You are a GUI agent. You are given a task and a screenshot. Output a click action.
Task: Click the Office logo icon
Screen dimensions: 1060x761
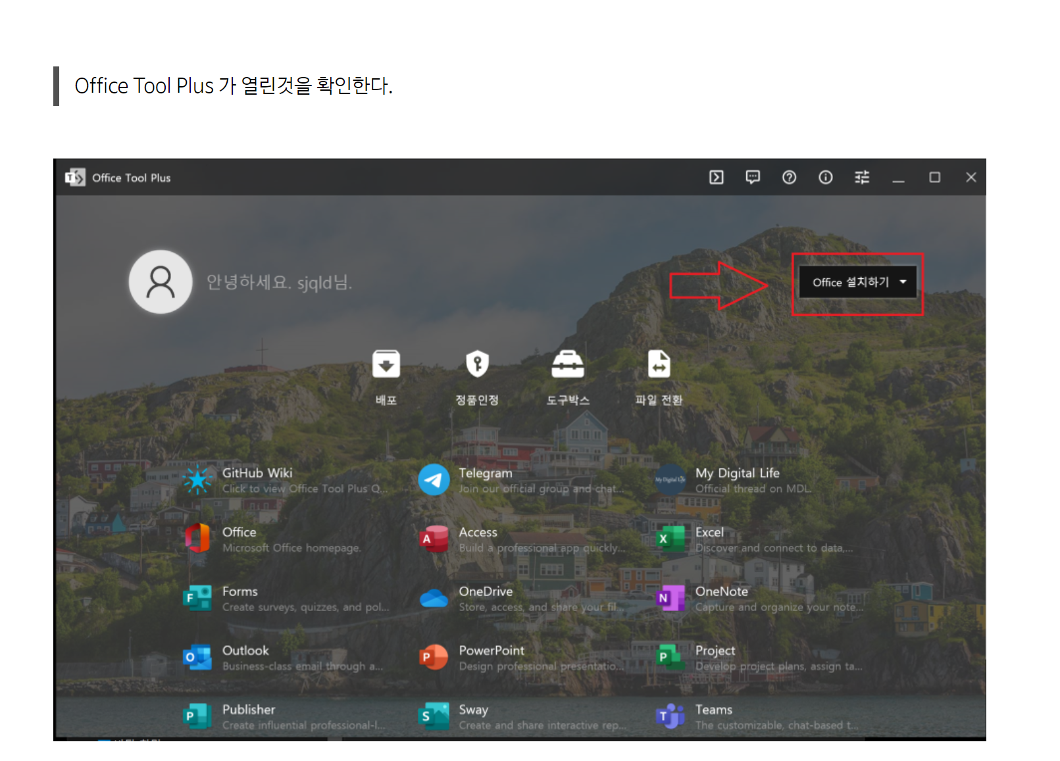point(197,539)
